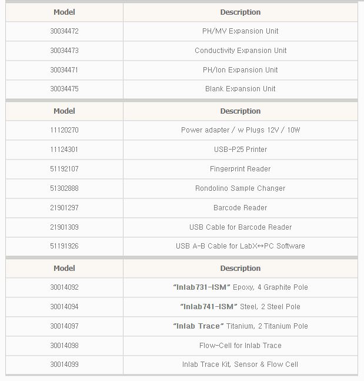Click the Inlab731-ISM Epoxy description
Viewport: 364px width, 381px height.
[240, 287]
